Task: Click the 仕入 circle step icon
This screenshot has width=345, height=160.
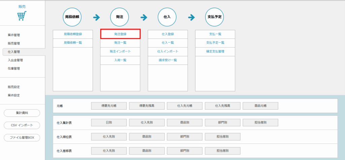Action: click(x=167, y=16)
